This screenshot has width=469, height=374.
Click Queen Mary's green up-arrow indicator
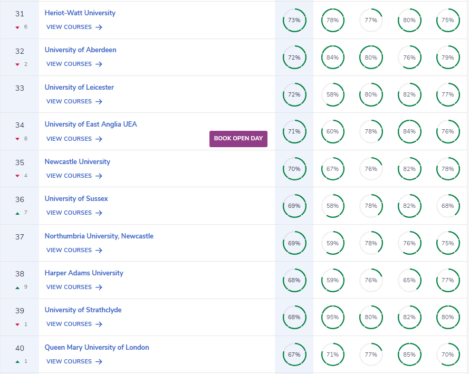[x=17, y=362]
